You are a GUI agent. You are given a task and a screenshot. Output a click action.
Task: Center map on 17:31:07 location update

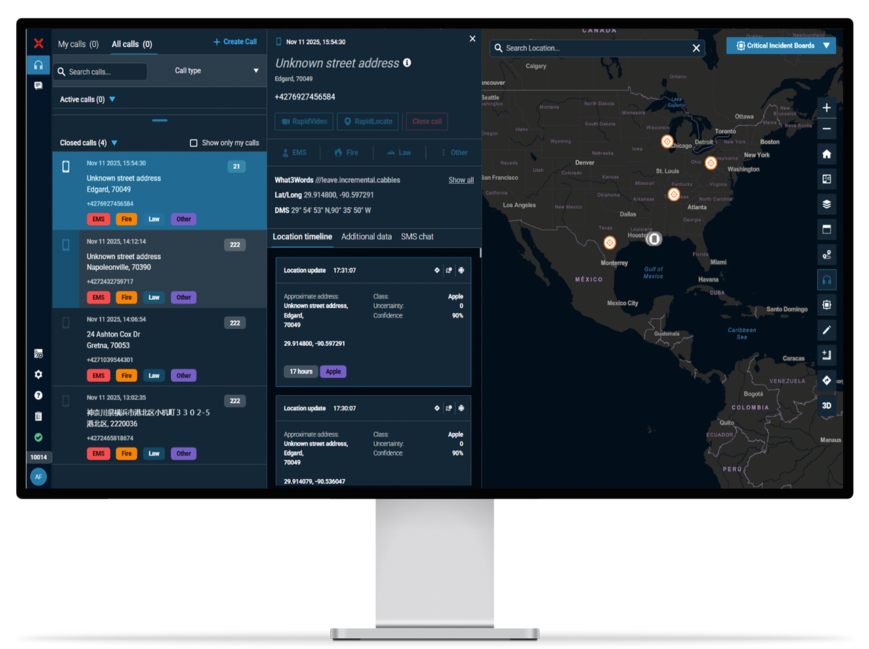tap(461, 270)
